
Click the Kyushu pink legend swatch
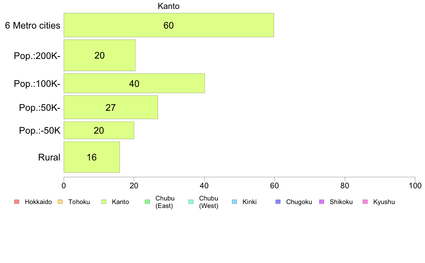click(365, 202)
